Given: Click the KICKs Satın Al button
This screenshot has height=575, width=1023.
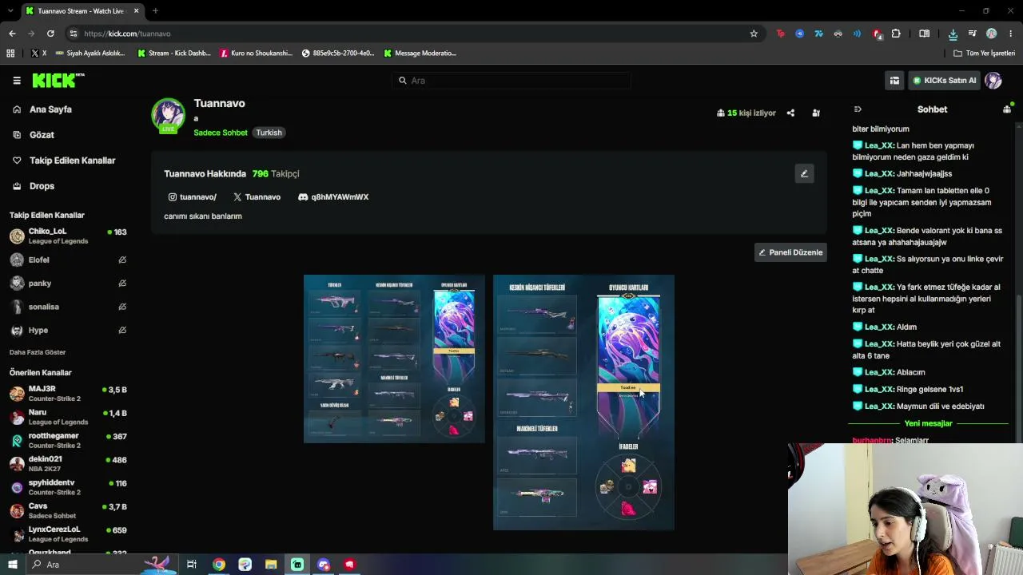Looking at the screenshot, I should 944,81.
